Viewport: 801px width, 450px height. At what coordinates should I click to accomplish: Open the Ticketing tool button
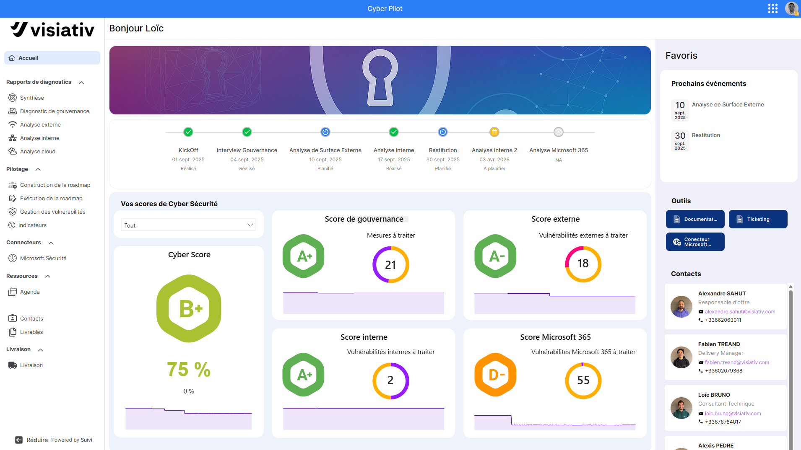(758, 219)
